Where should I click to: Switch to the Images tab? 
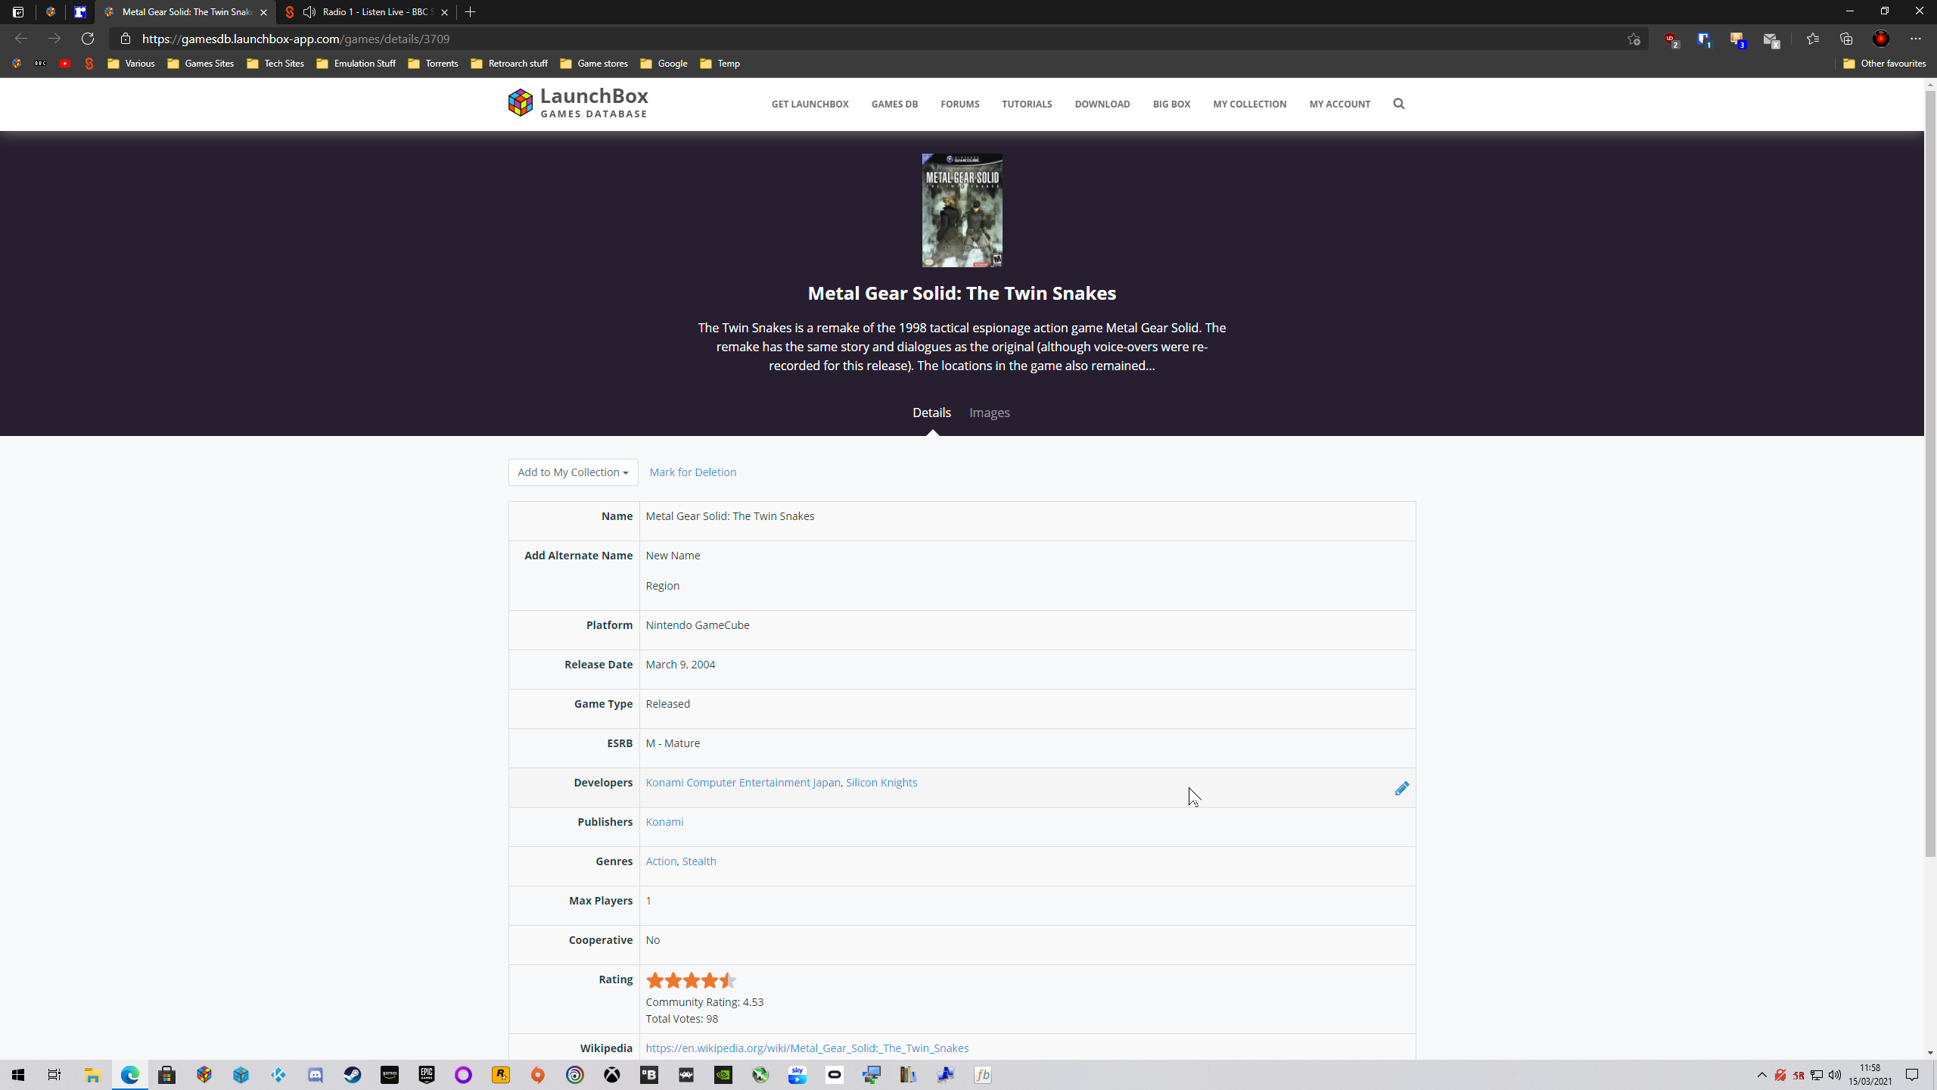pos(989,413)
